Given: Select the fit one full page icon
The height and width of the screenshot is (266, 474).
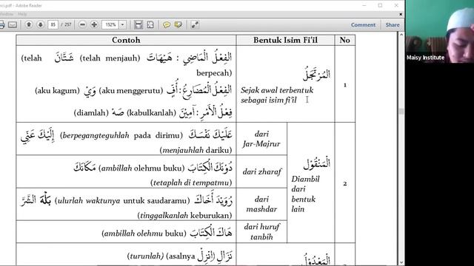Looking at the screenshot, I should 150,24.
